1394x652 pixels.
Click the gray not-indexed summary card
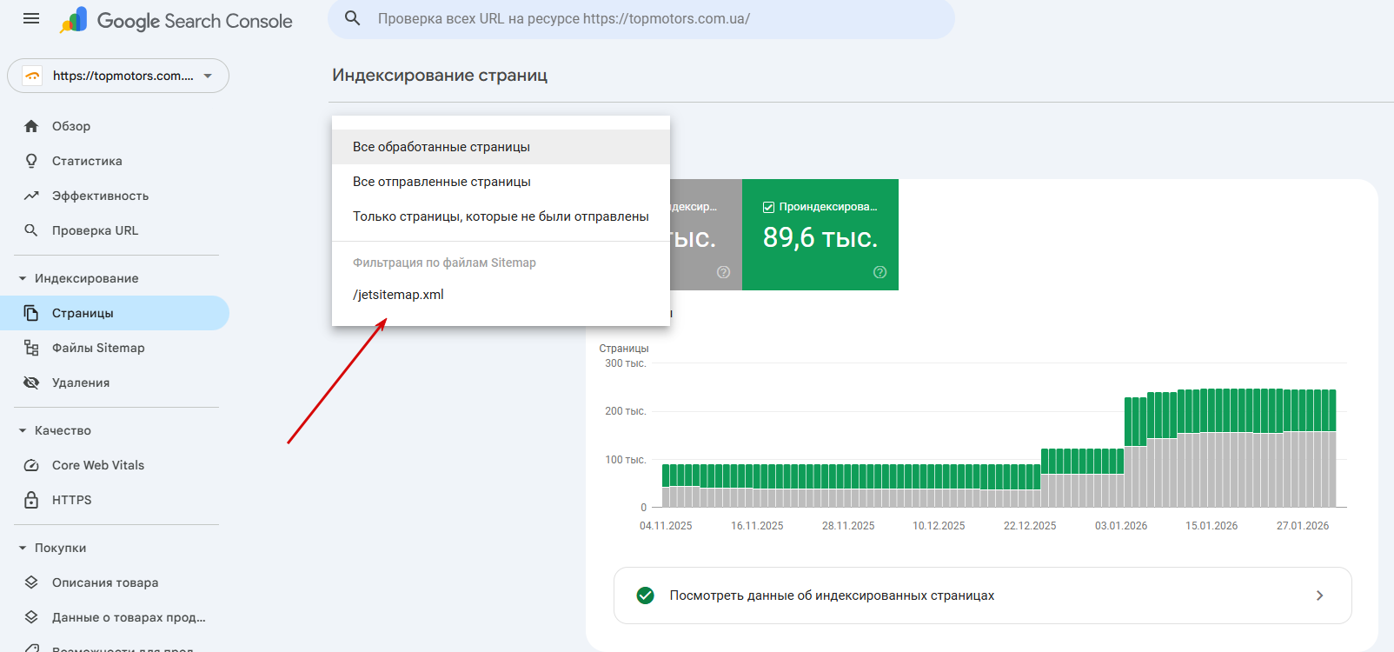[706, 235]
